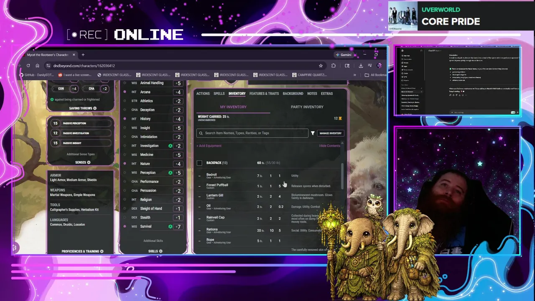Screen dimensions: 535x301
Task: Toggle Nature proficiency dot
Action: (x=125, y=164)
